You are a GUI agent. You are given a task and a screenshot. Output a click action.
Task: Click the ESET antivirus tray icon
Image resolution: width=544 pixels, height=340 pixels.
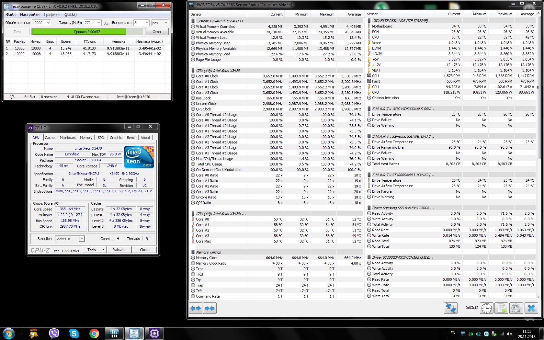tap(486, 334)
